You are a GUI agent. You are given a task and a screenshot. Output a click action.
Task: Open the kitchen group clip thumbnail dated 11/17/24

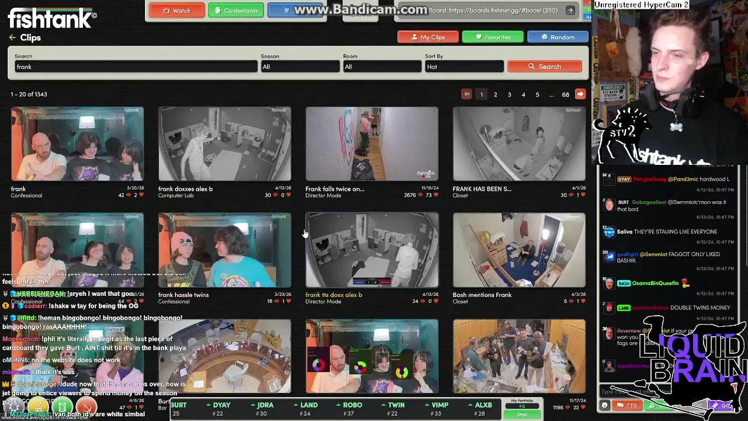tap(519, 356)
